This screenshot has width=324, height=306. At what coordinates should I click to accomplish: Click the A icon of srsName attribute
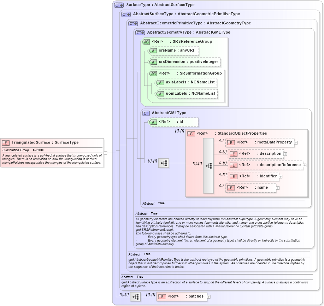(153, 51)
